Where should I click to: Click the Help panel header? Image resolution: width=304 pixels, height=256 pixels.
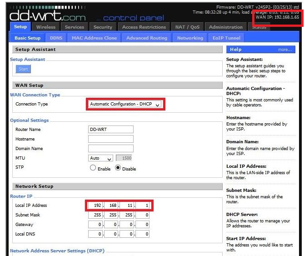[261, 50]
